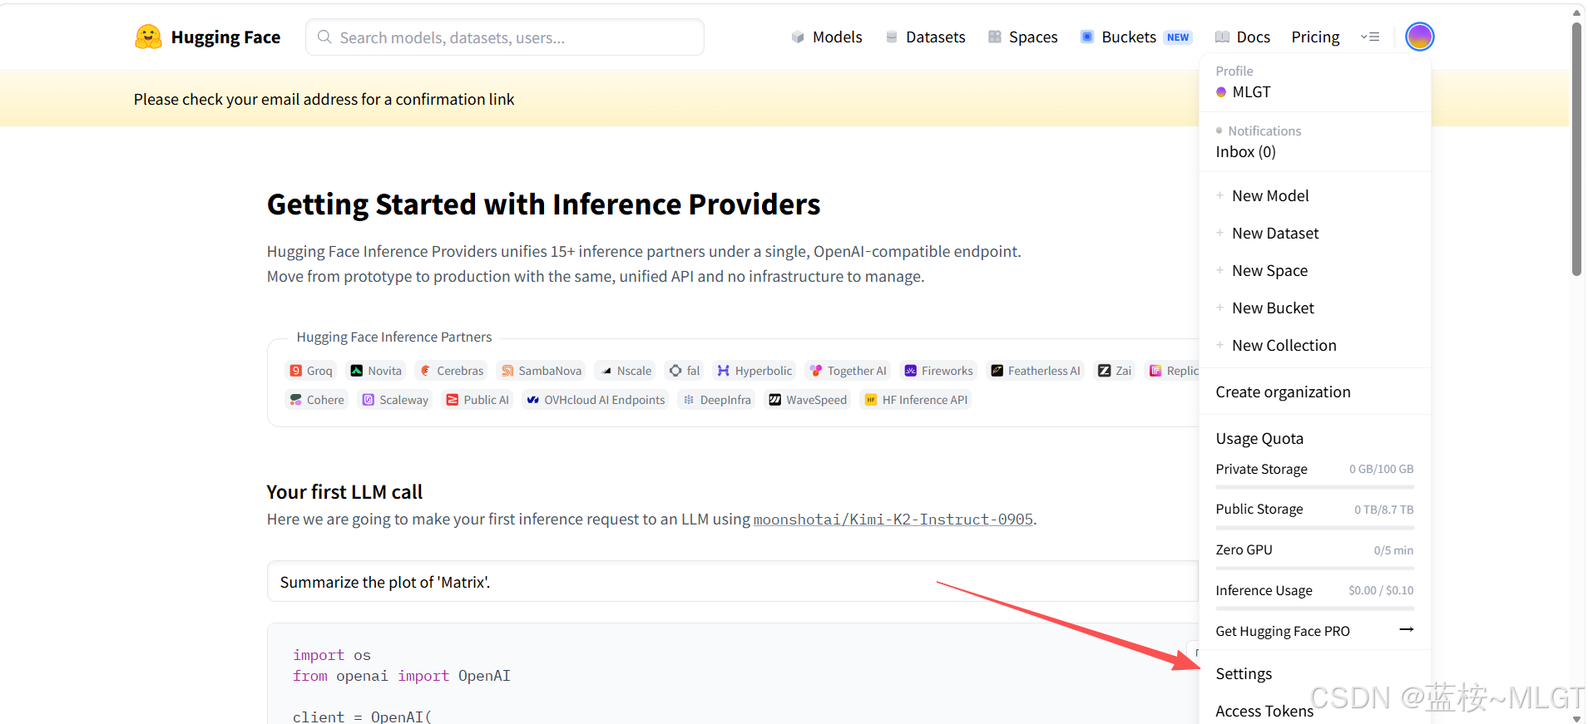
Task: Select New Space from menu
Action: (x=1269, y=271)
